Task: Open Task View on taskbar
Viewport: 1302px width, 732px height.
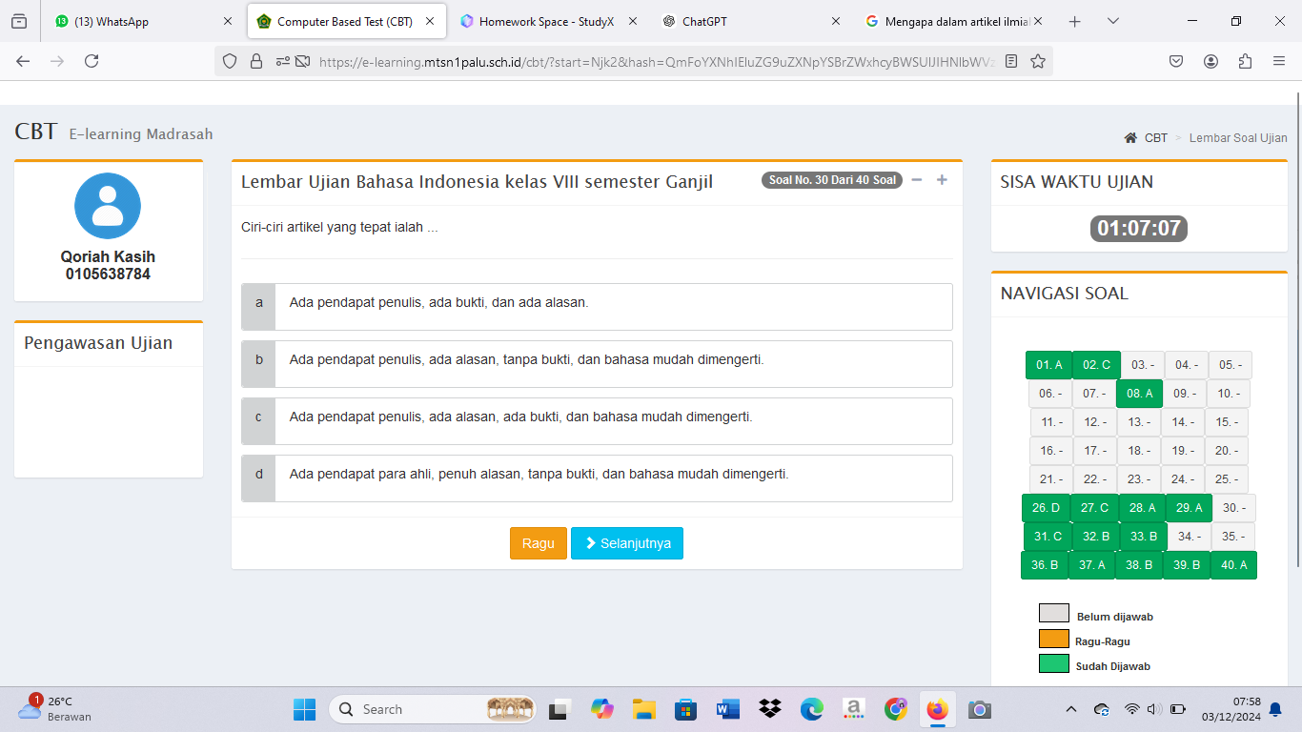Action: click(559, 709)
